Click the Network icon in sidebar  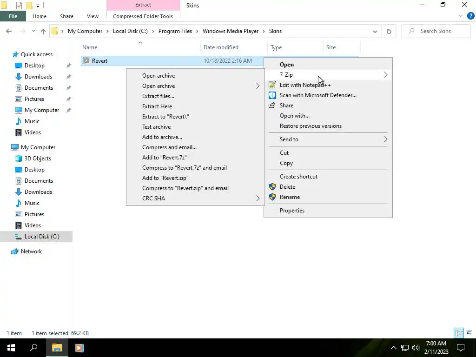point(14,251)
